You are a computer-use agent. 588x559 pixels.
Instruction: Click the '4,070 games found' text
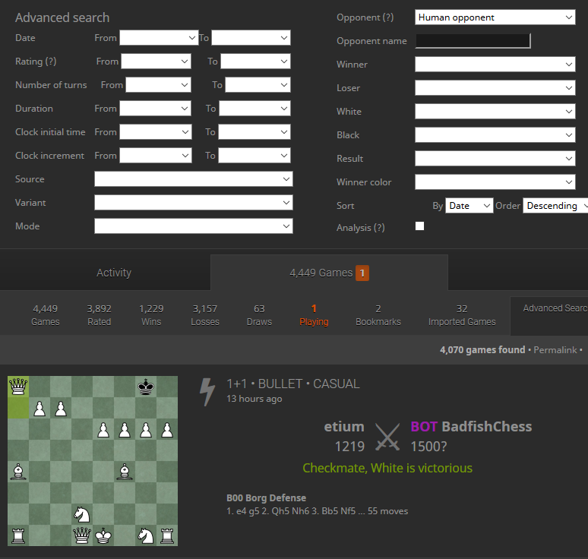point(482,350)
